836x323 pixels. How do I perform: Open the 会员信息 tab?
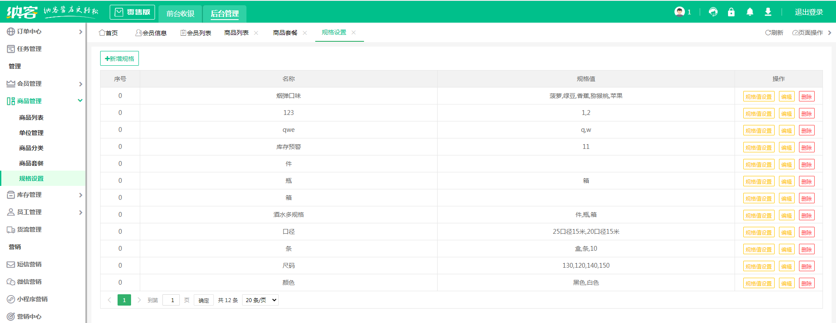coord(151,33)
